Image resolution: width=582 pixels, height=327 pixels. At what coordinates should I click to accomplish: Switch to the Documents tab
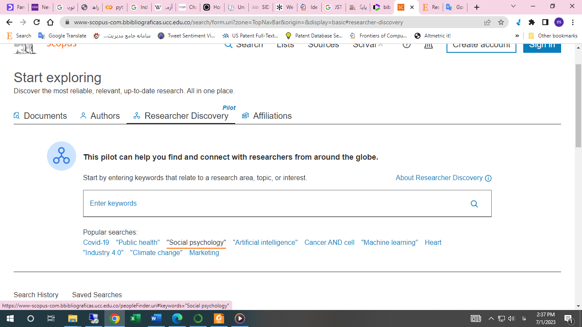tap(40, 116)
